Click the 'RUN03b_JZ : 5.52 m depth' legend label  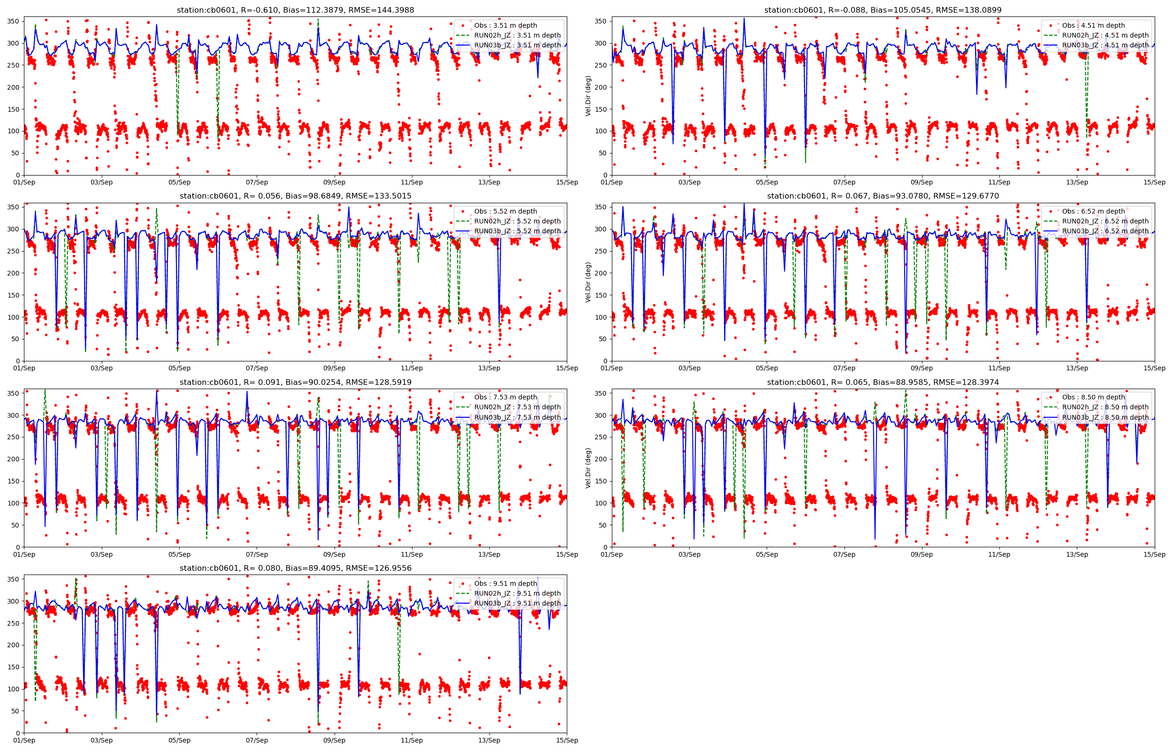click(517, 231)
